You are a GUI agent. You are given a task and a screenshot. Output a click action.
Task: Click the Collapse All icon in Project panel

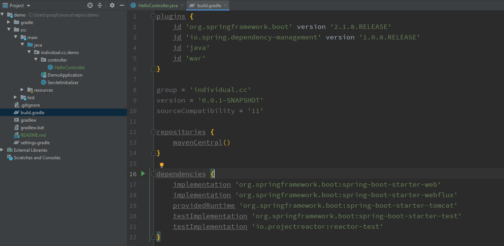pos(100,5)
